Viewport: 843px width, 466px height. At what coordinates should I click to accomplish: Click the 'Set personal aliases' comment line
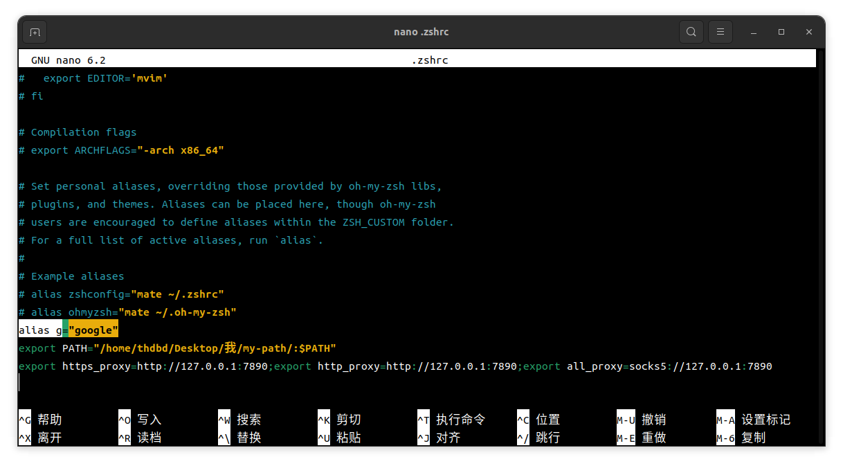pyautogui.click(x=230, y=186)
